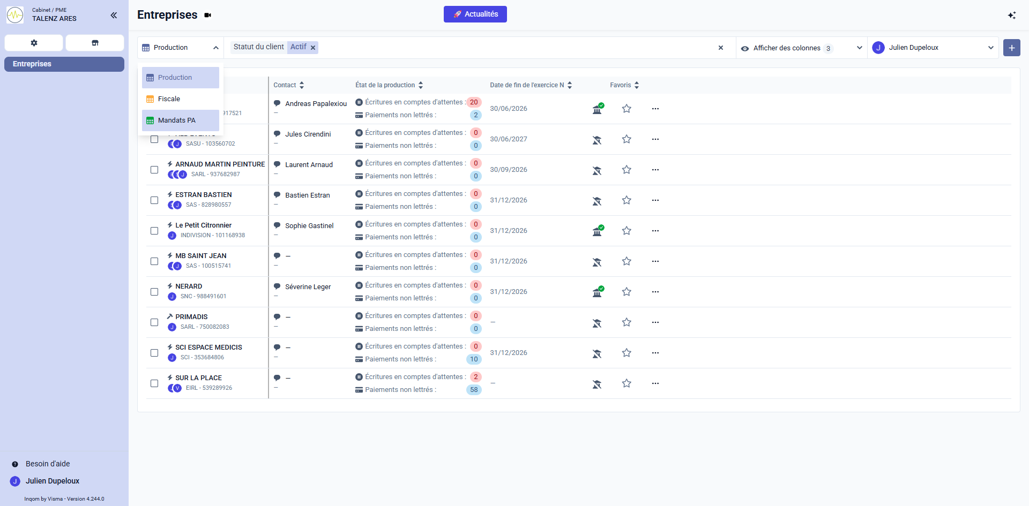This screenshot has width=1029, height=506.
Task: Open the store icon tab in sidebar
Action: pos(95,43)
